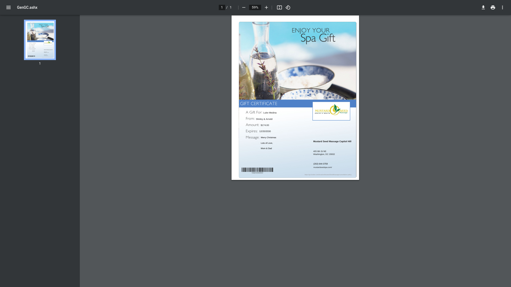The image size is (511, 287).
Task: Click the thumbnail page label 1
Action: [40, 64]
